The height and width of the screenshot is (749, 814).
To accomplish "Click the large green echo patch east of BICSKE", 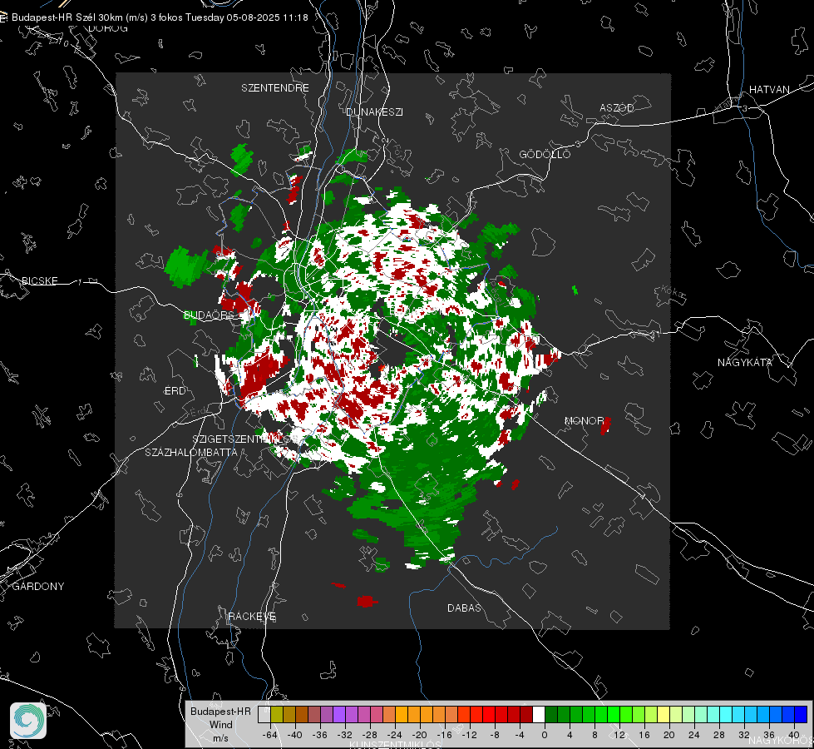I will [x=187, y=266].
